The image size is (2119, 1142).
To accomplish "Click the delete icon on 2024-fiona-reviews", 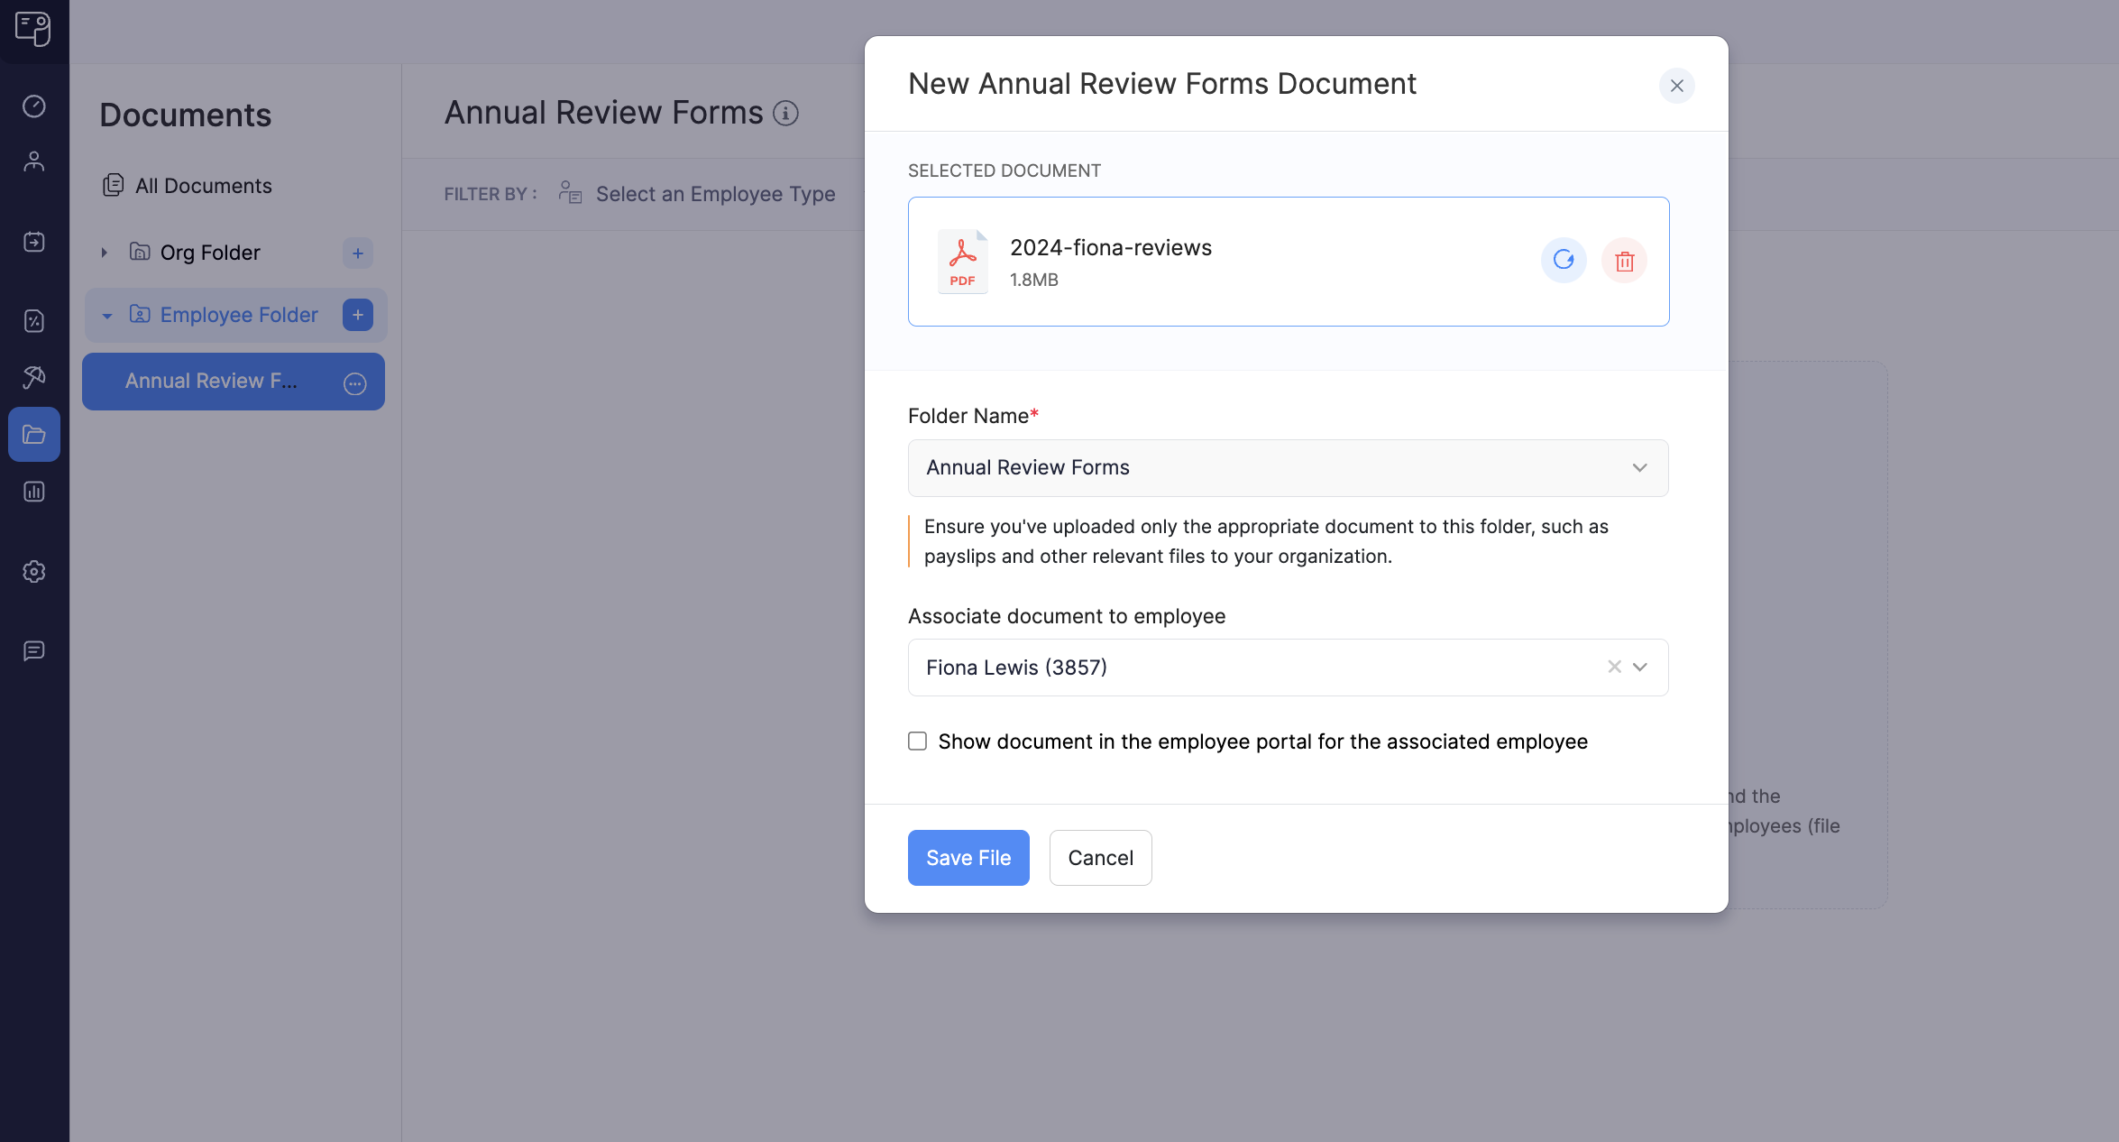I will [x=1624, y=260].
